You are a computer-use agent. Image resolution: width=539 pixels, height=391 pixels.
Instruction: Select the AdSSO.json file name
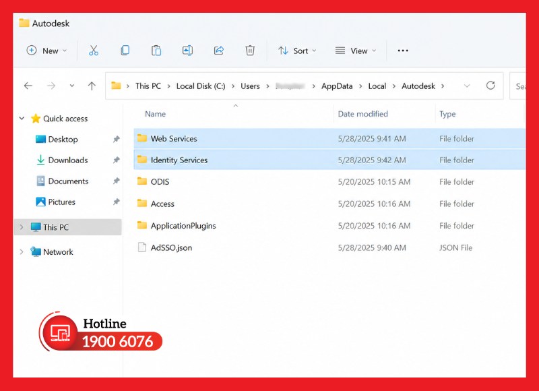171,247
